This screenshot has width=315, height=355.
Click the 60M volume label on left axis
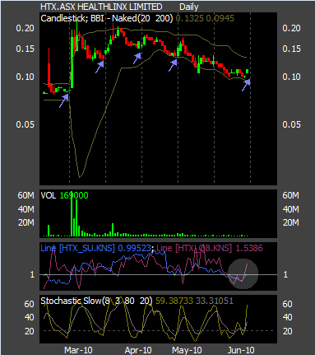click(26, 195)
